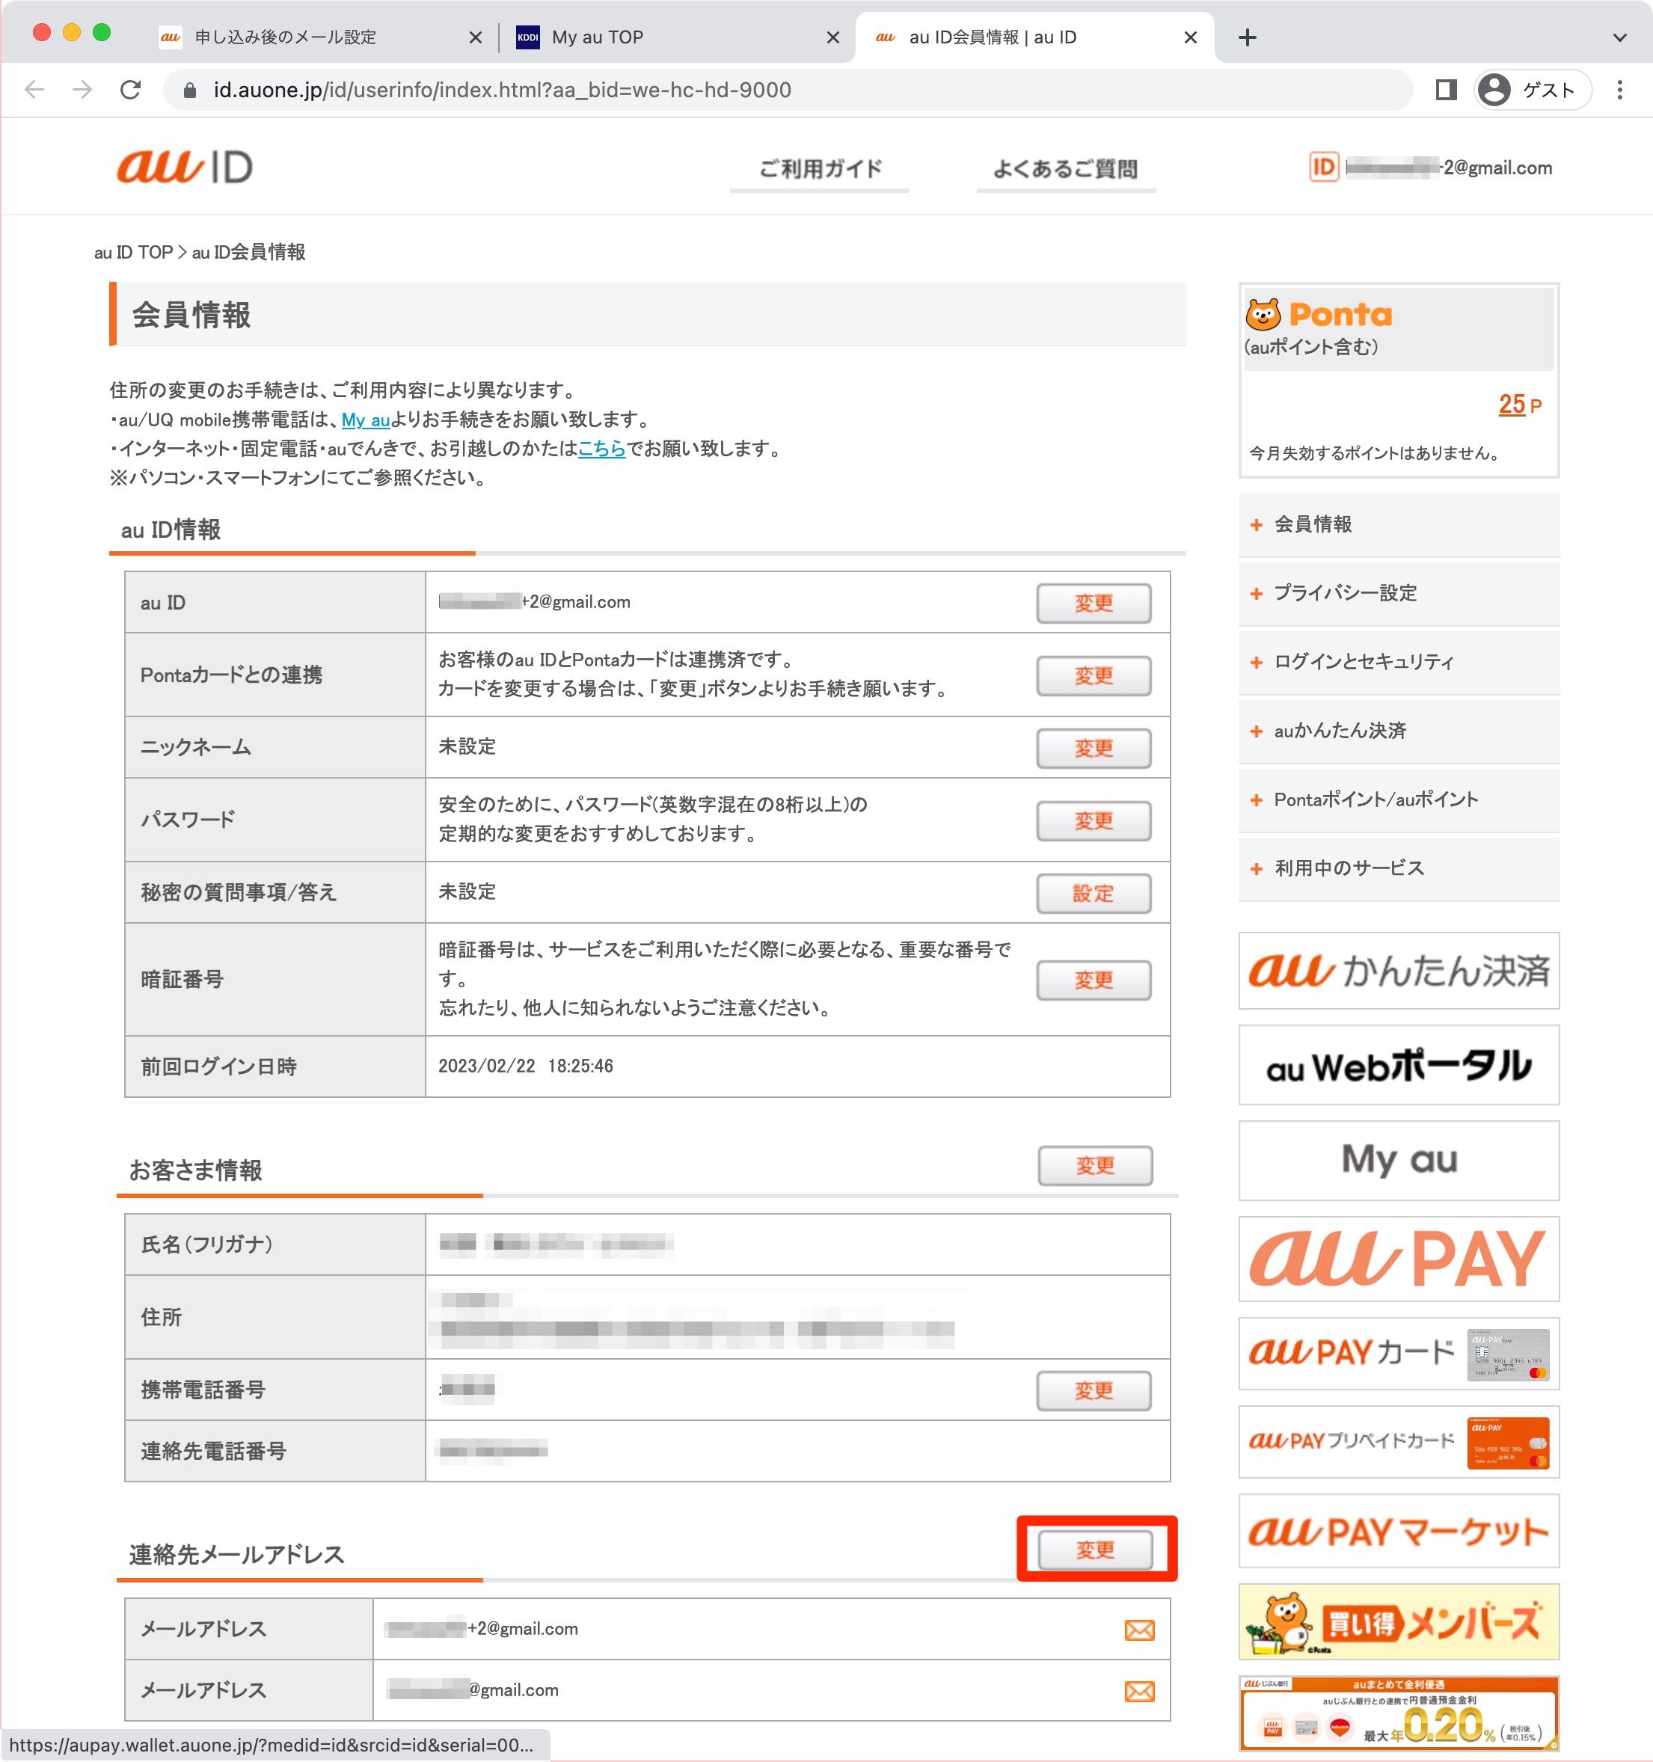This screenshot has height=1762, width=1653.
Task: Click 変更 for 携帯電話番号
Action: tap(1094, 1390)
